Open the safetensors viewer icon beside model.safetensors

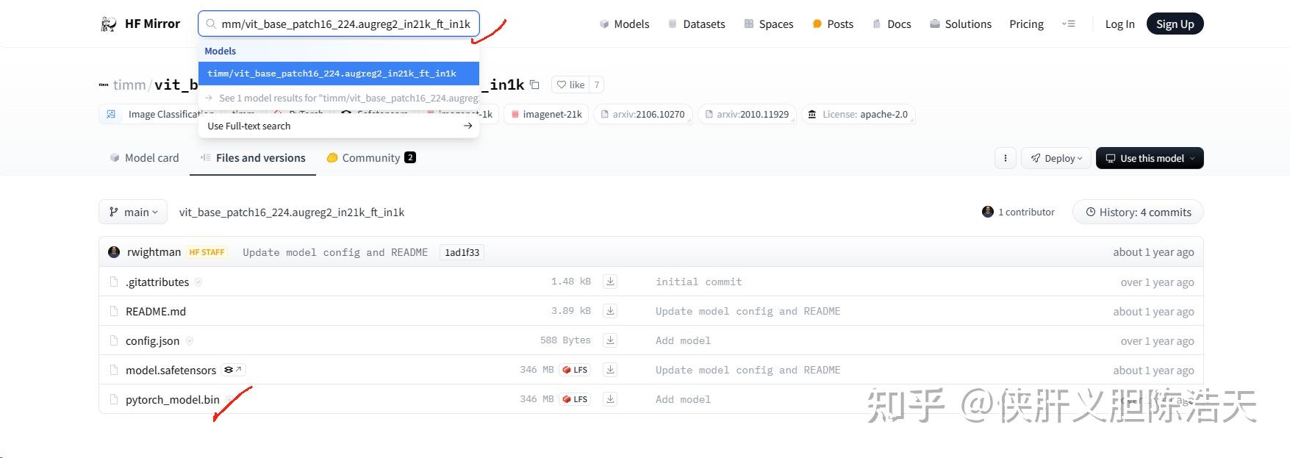point(233,370)
